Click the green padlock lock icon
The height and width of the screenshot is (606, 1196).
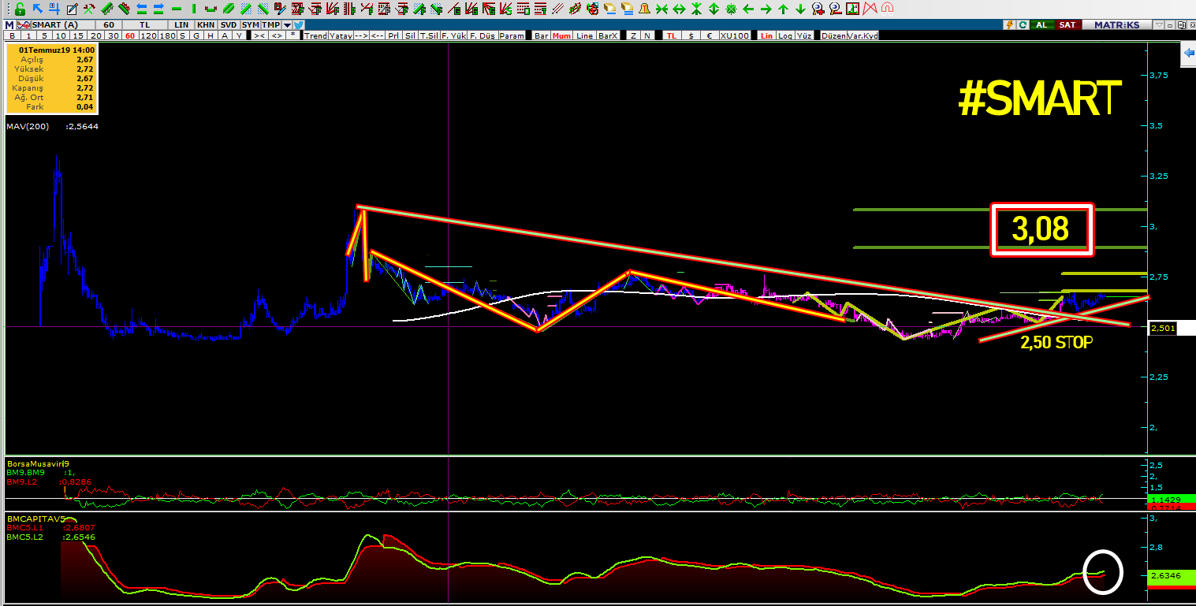19,9
